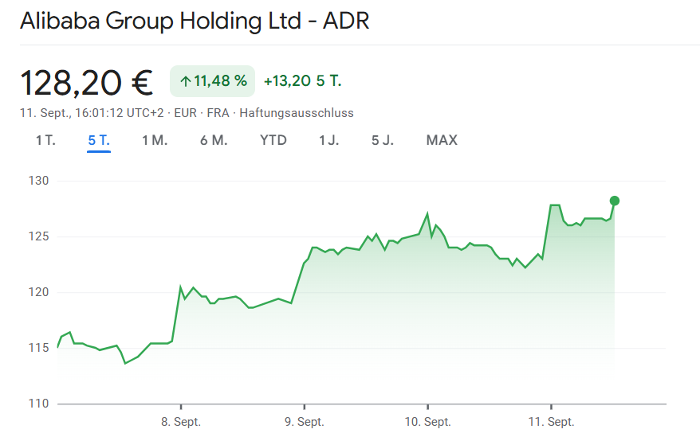
Task: Open the Haftungsausschluss link
Action: 297,113
